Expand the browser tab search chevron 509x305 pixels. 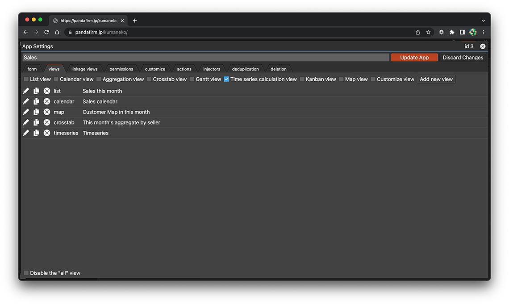pyautogui.click(x=483, y=21)
